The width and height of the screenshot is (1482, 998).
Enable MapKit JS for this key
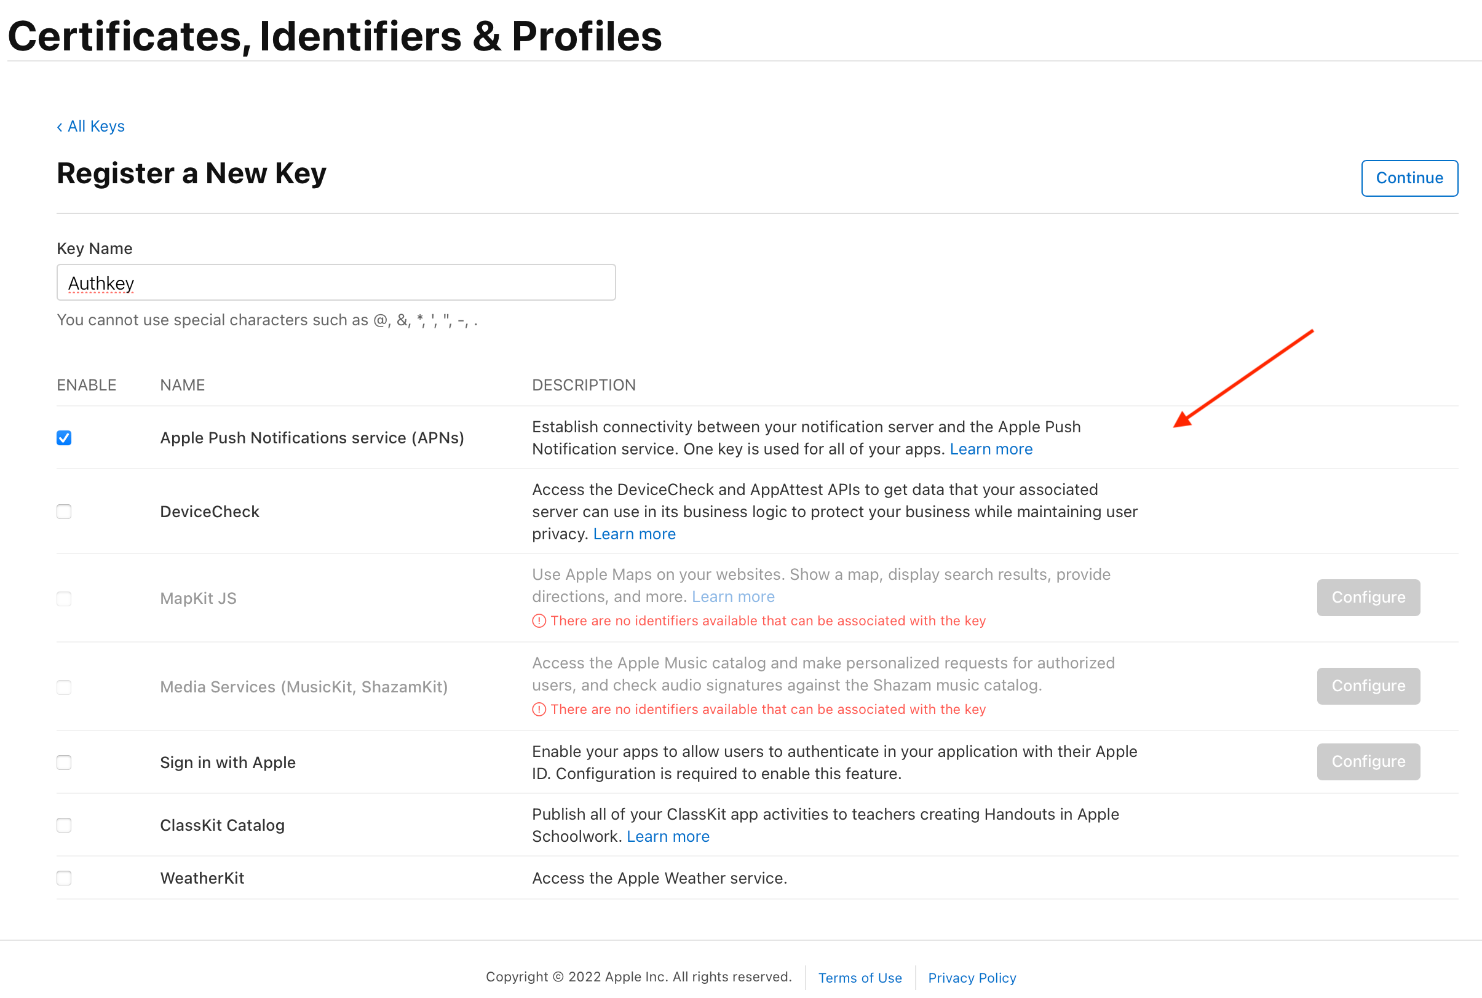point(63,598)
